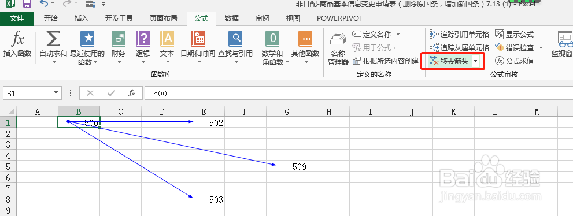Image resolution: width=573 pixels, height=216 pixels.
Task: Select column header H
Action: [x=329, y=111]
